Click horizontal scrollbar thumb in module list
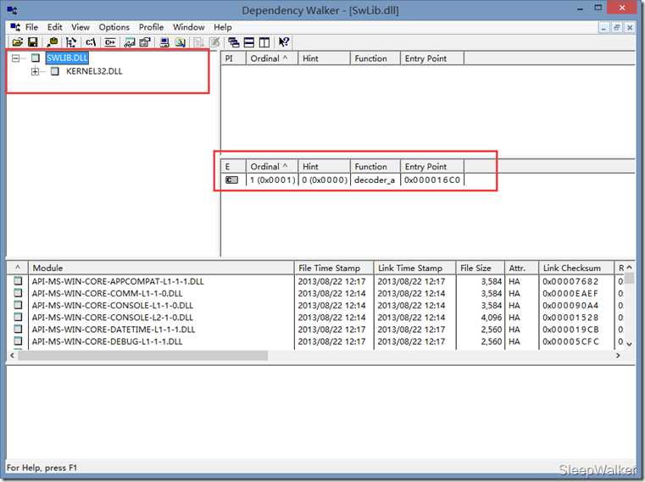 pyautogui.click(x=142, y=355)
